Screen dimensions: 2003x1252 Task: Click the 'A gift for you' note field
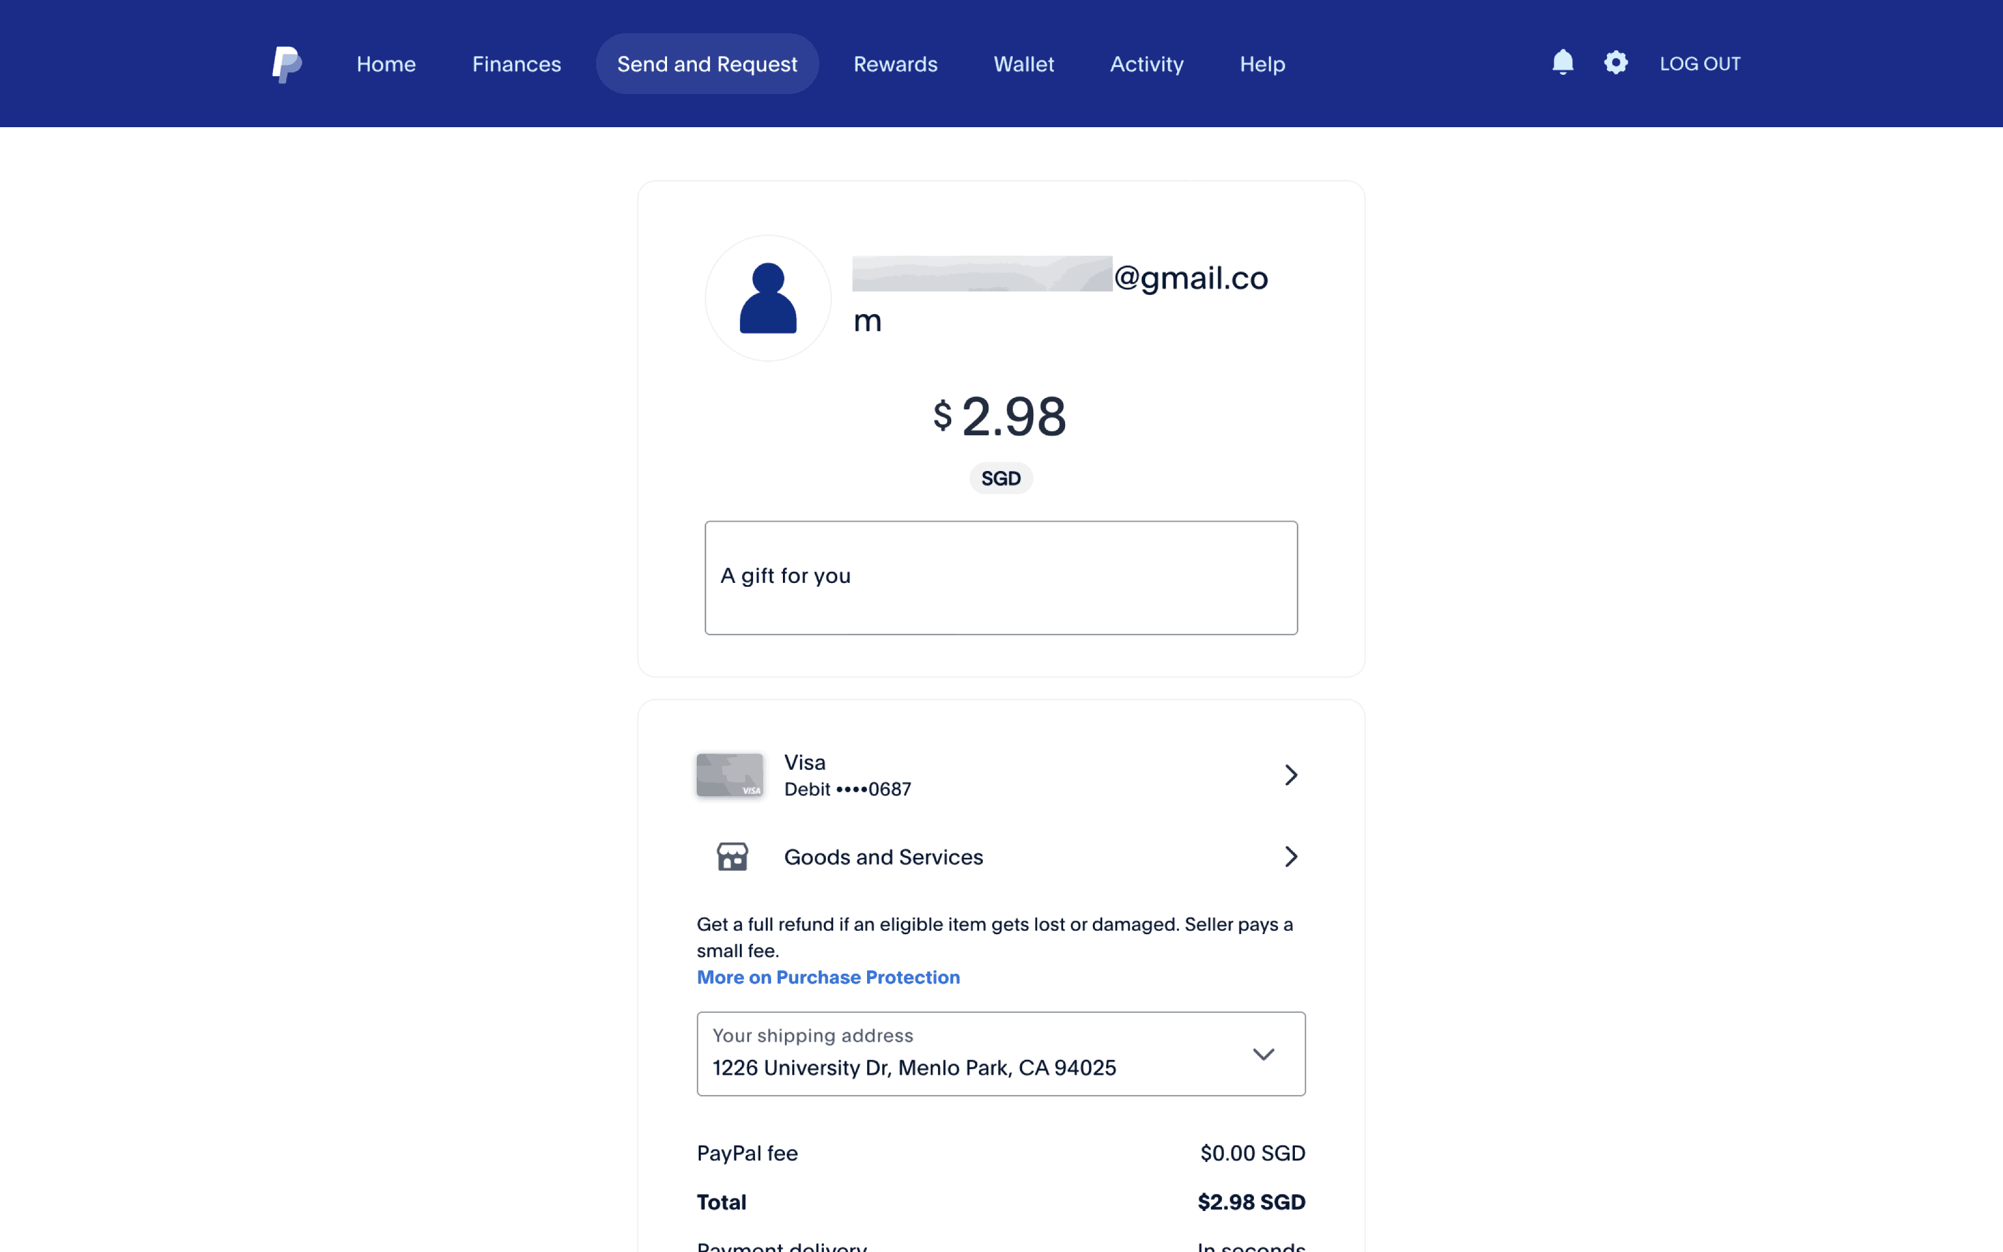pyautogui.click(x=1001, y=577)
